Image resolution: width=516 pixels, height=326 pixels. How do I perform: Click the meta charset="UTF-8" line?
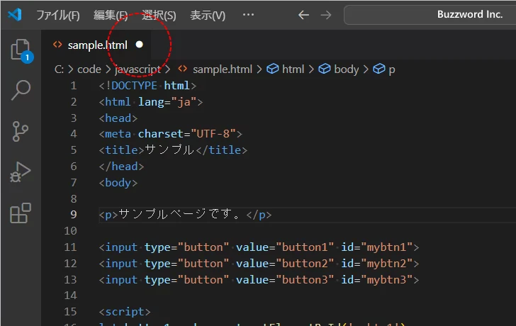[x=170, y=134]
